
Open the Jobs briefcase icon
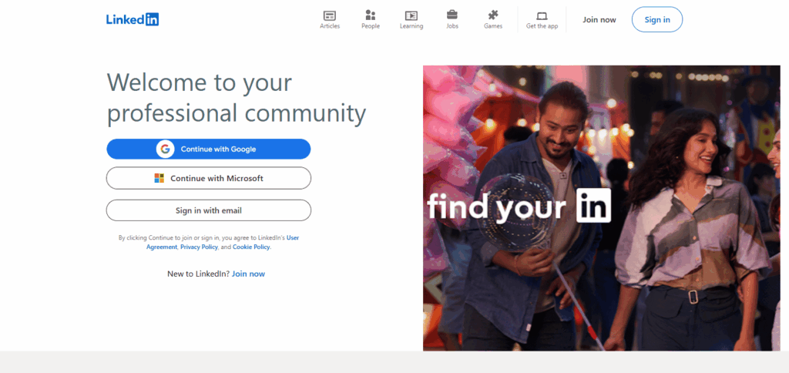pos(452,15)
